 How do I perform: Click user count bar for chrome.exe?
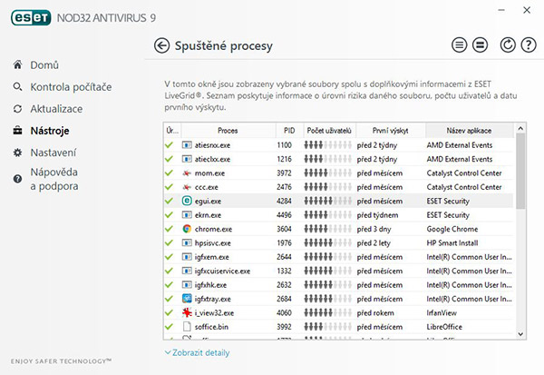coord(328,229)
